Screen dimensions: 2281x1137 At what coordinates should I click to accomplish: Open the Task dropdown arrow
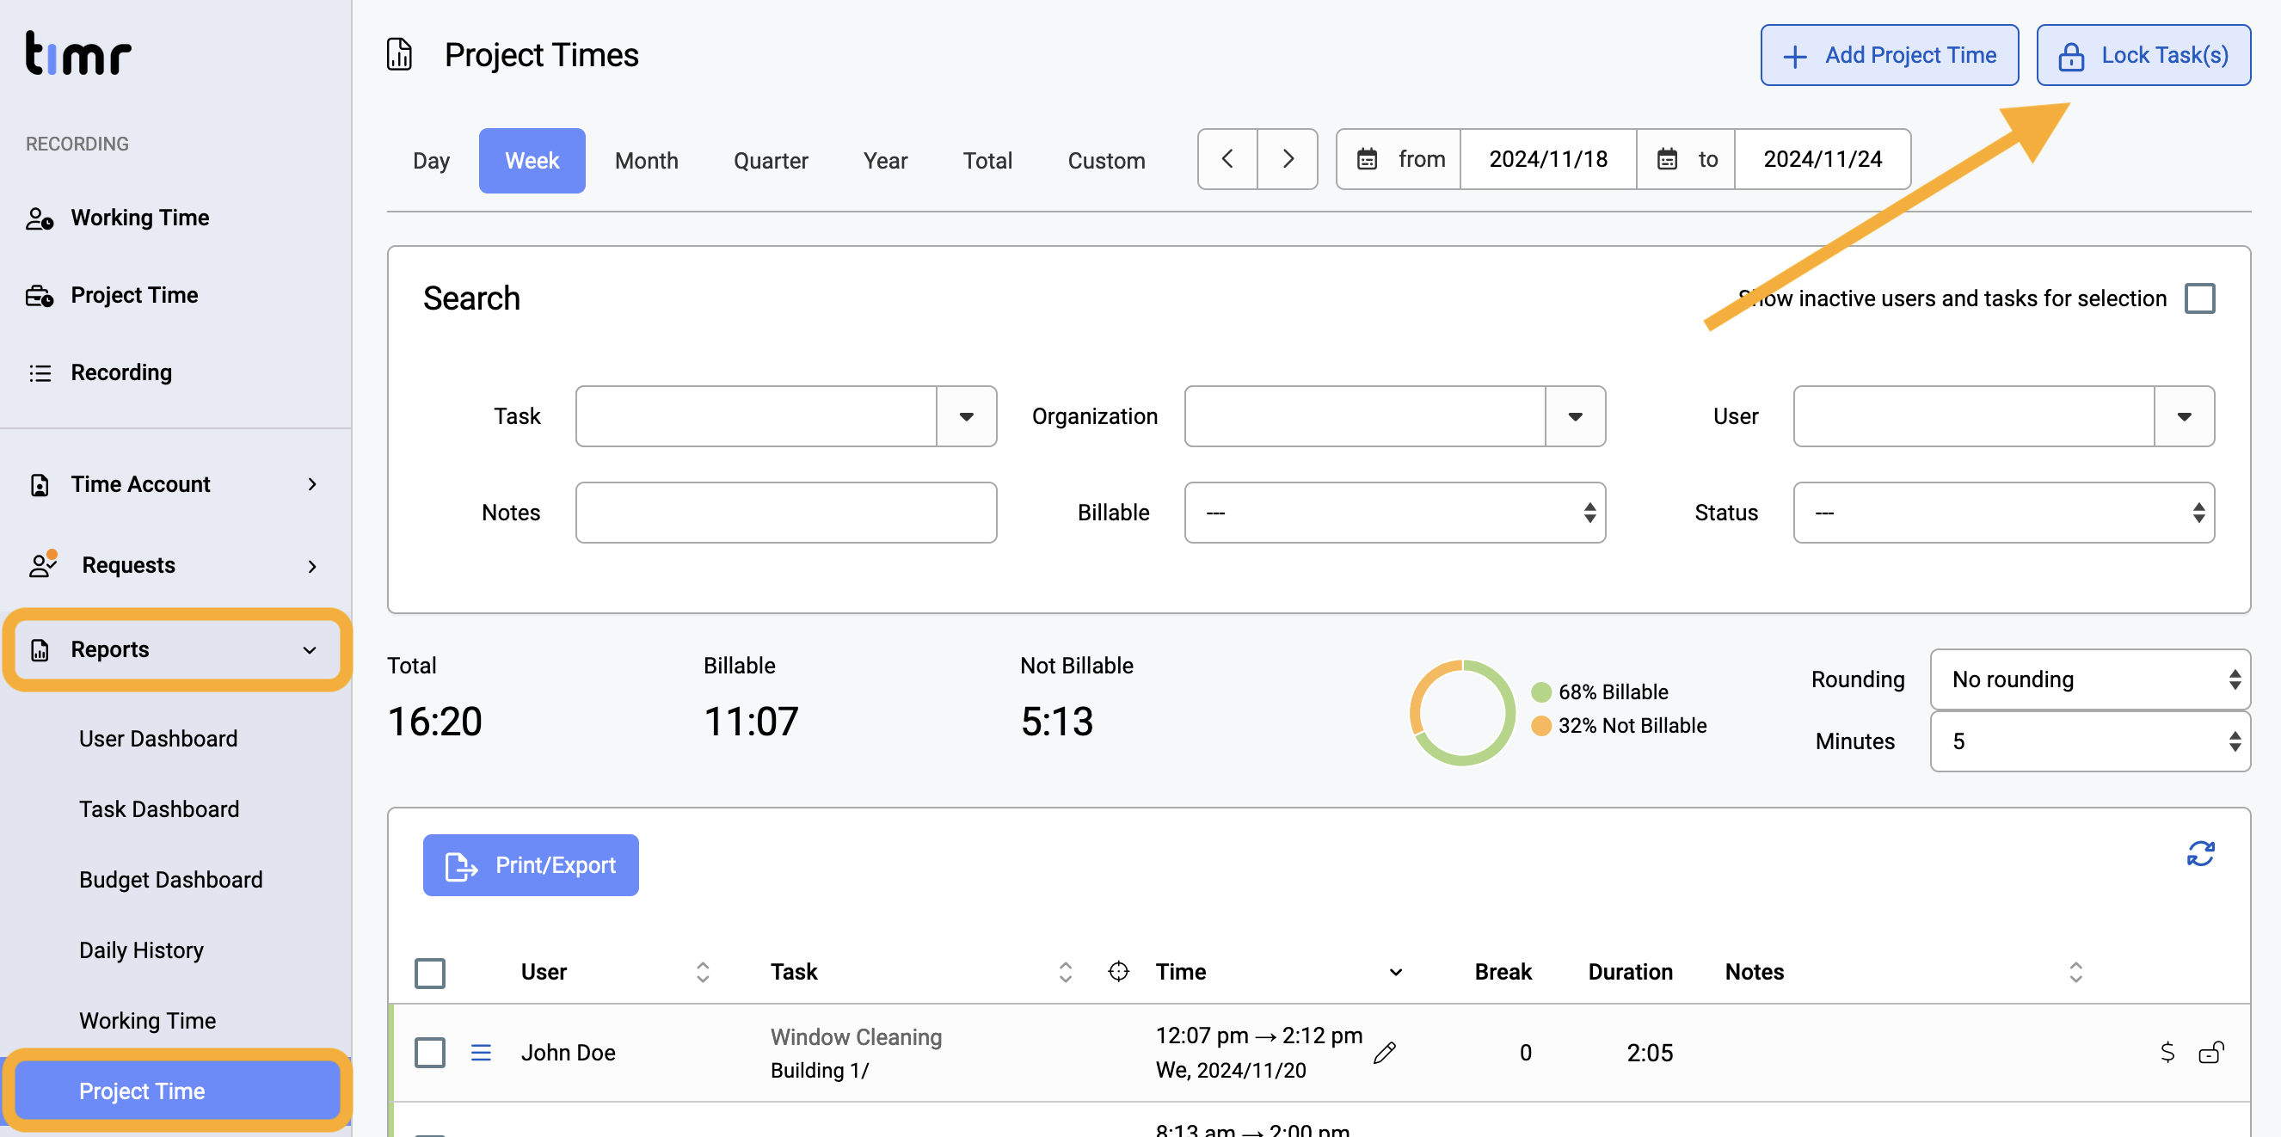tap(966, 416)
